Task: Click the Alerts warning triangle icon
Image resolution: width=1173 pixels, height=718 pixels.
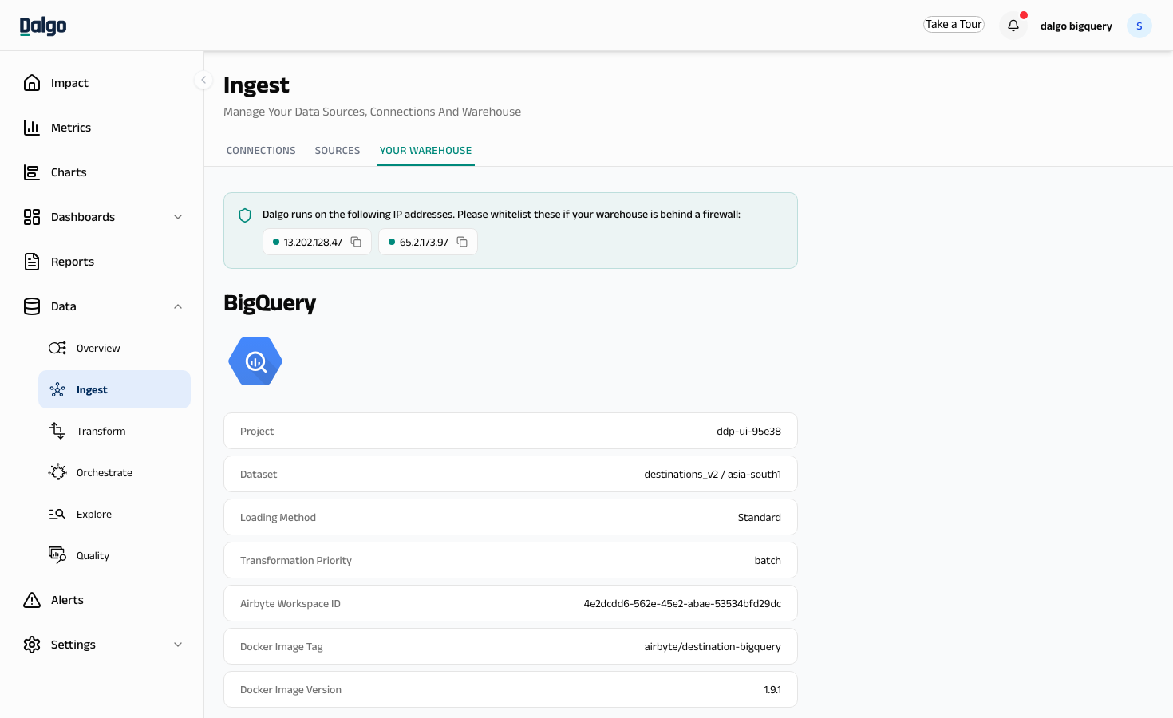Action: tap(32, 600)
